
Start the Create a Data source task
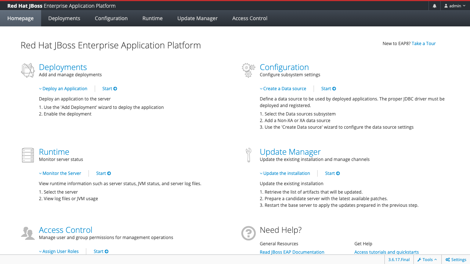click(x=329, y=89)
